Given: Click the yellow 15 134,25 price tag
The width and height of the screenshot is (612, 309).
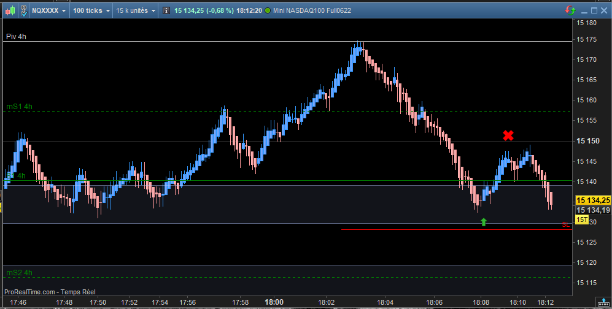Looking at the screenshot, I should (593, 200).
